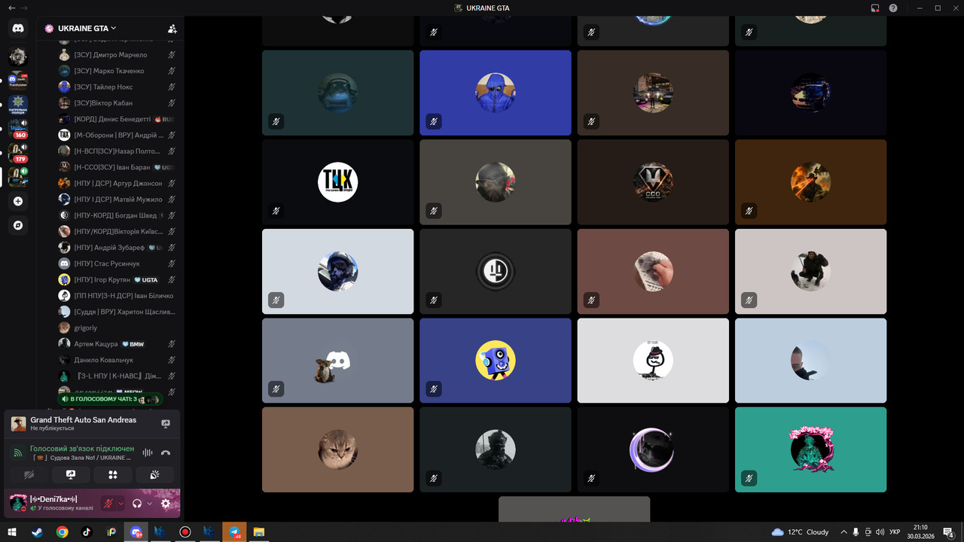Toggle headphones deafen in user panel

(137, 504)
